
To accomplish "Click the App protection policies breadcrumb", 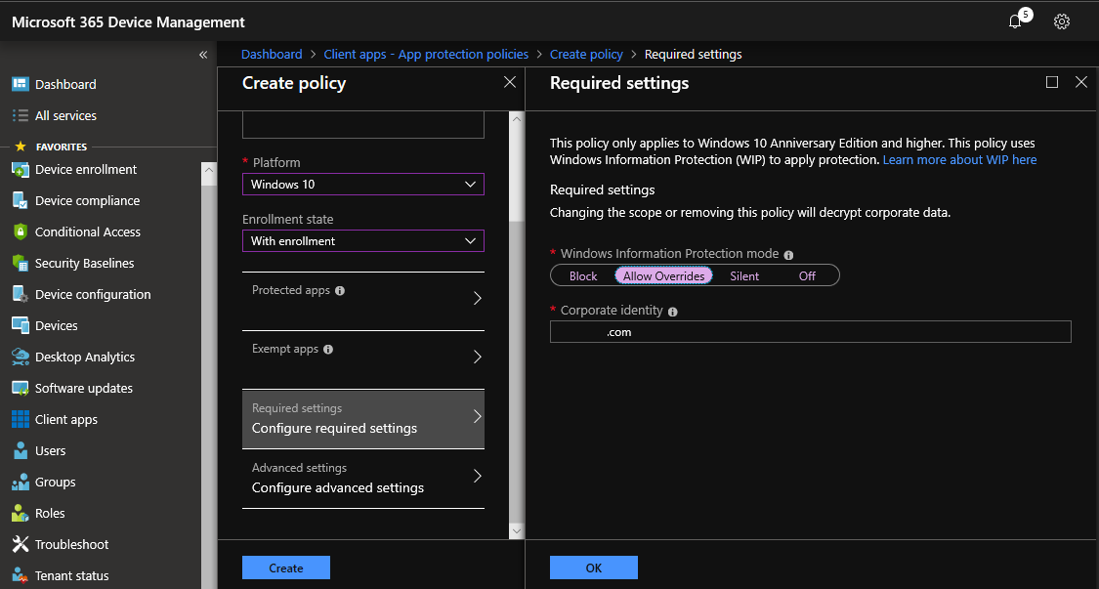I will tap(426, 54).
